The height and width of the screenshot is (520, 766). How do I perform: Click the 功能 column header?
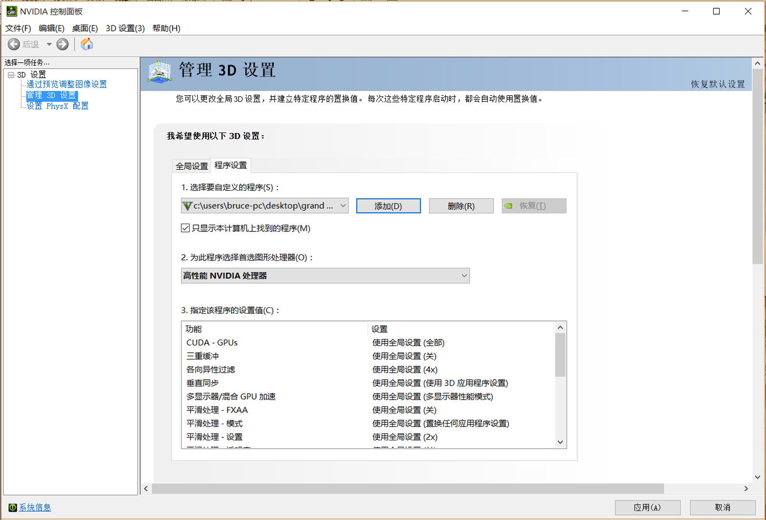click(274, 329)
